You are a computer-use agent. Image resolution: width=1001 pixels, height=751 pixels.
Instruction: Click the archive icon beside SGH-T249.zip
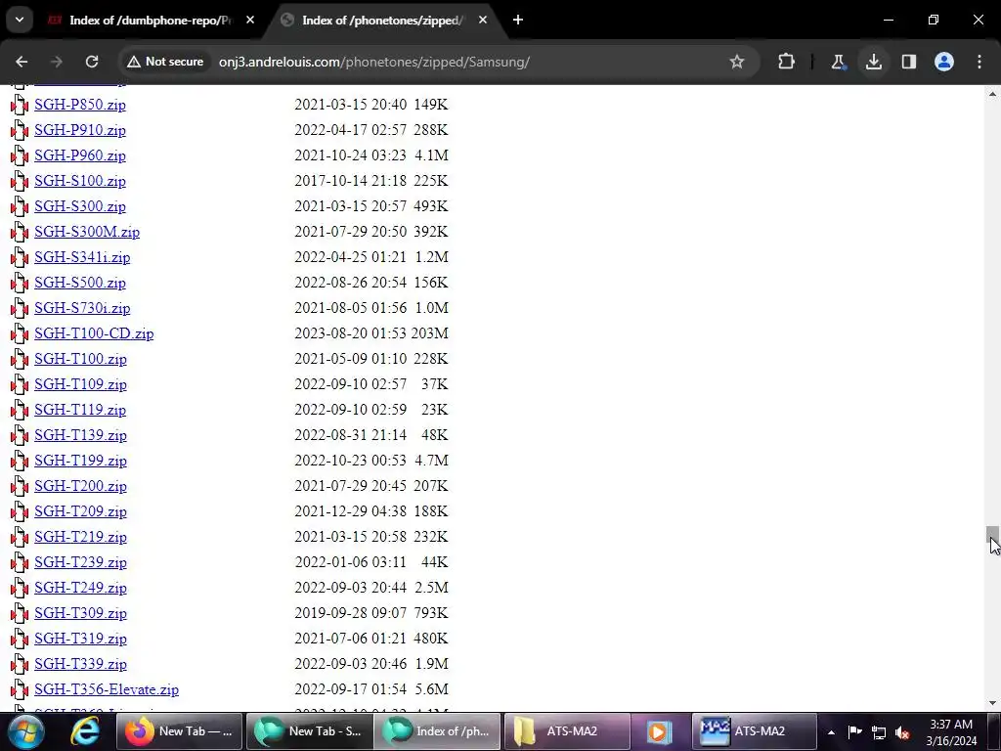tap(20, 588)
